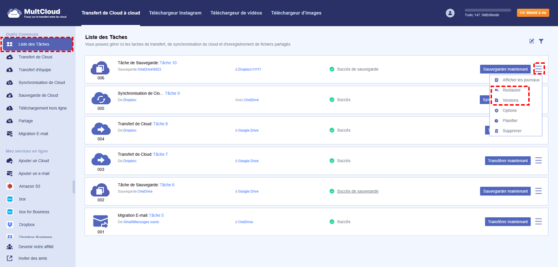Open the Tâche 5 link

pos(156,215)
